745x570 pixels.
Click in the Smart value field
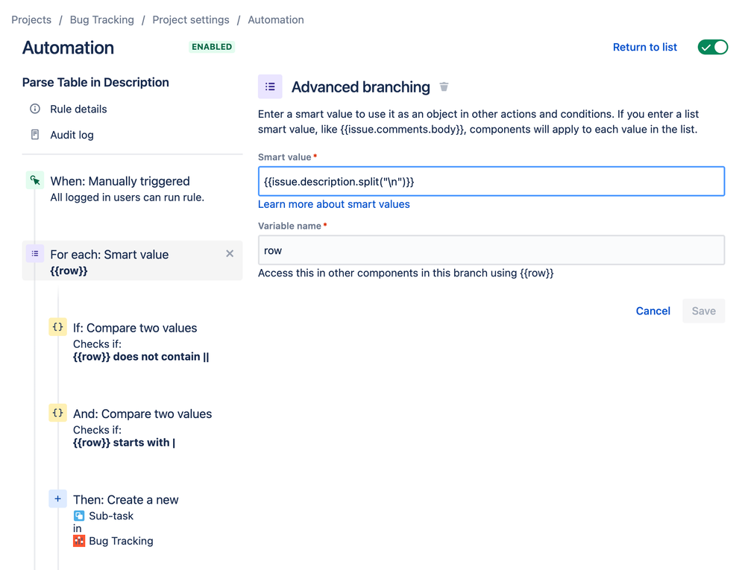[x=491, y=181]
